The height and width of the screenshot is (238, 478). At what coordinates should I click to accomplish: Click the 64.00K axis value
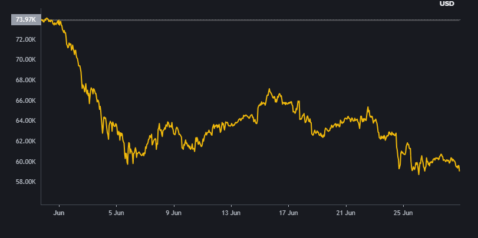click(x=26, y=121)
